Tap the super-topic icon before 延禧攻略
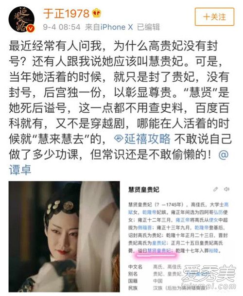This screenshot has width=243, height=296. click(x=119, y=139)
